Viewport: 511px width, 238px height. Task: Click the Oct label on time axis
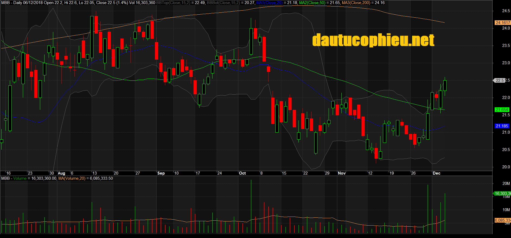[x=242, y=173]
